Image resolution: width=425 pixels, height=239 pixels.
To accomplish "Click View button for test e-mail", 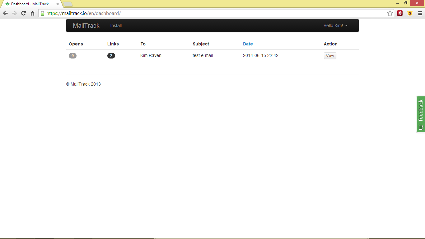I will [x=330, y=56].
